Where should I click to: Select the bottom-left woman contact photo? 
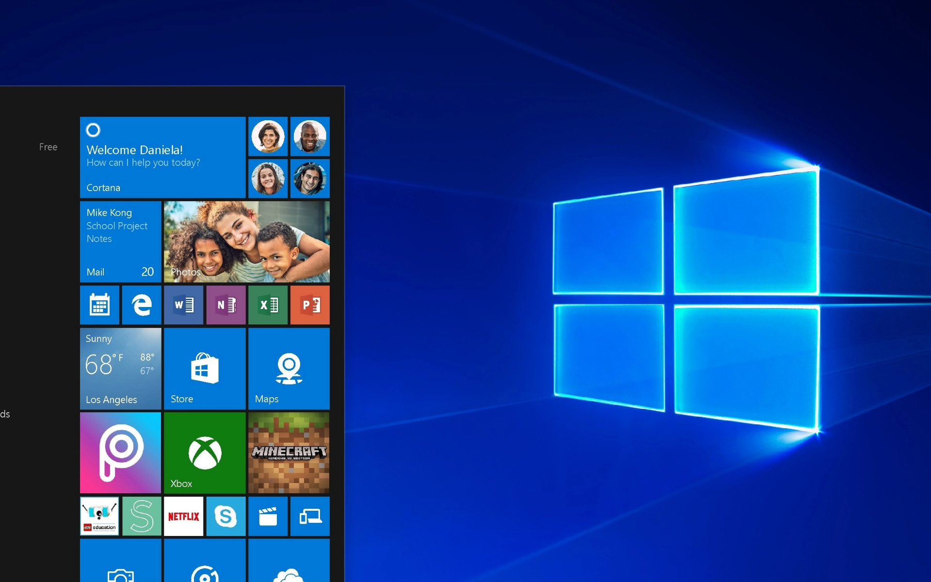(x=268, y=178)
